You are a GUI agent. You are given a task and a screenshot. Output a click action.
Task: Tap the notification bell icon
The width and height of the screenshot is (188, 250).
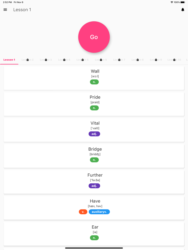point(183,10)
